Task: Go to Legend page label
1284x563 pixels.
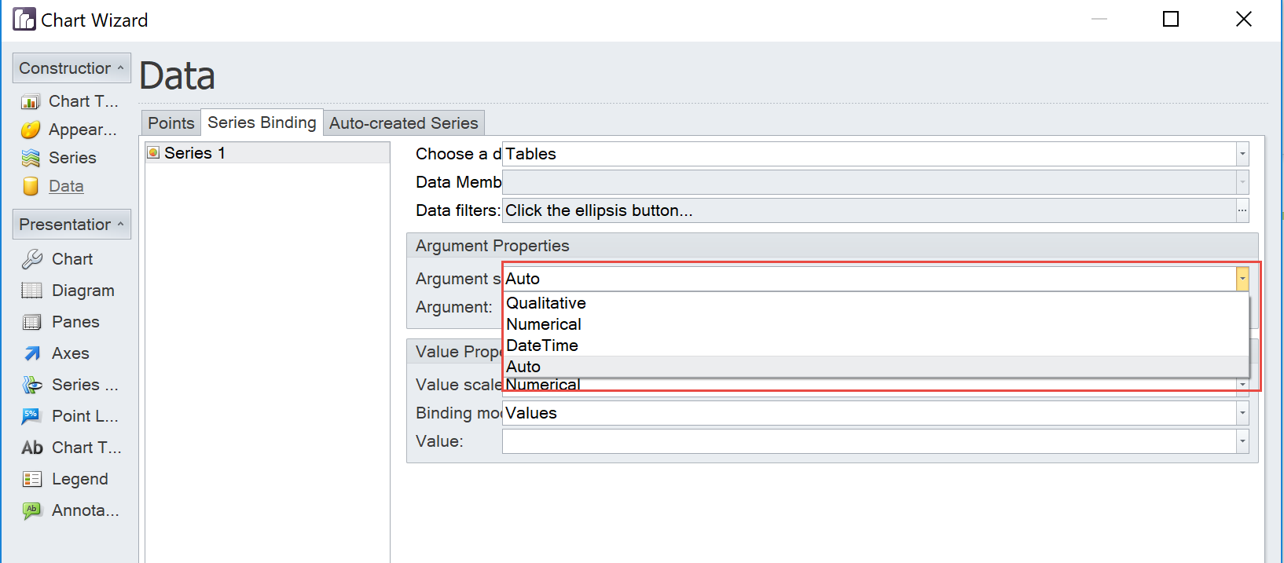Action: click(x=80, y=479)
